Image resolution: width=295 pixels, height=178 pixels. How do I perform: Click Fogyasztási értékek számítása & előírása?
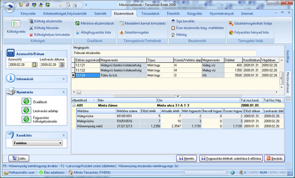(x=231, y=158)
